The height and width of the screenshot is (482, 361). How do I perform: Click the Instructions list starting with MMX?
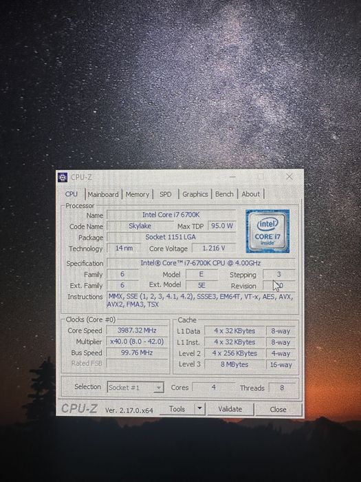(x=200, y=300)
